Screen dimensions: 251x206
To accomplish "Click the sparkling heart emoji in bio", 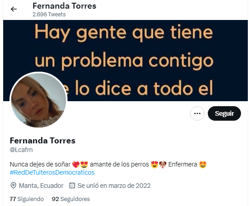I will pos(76,165).
